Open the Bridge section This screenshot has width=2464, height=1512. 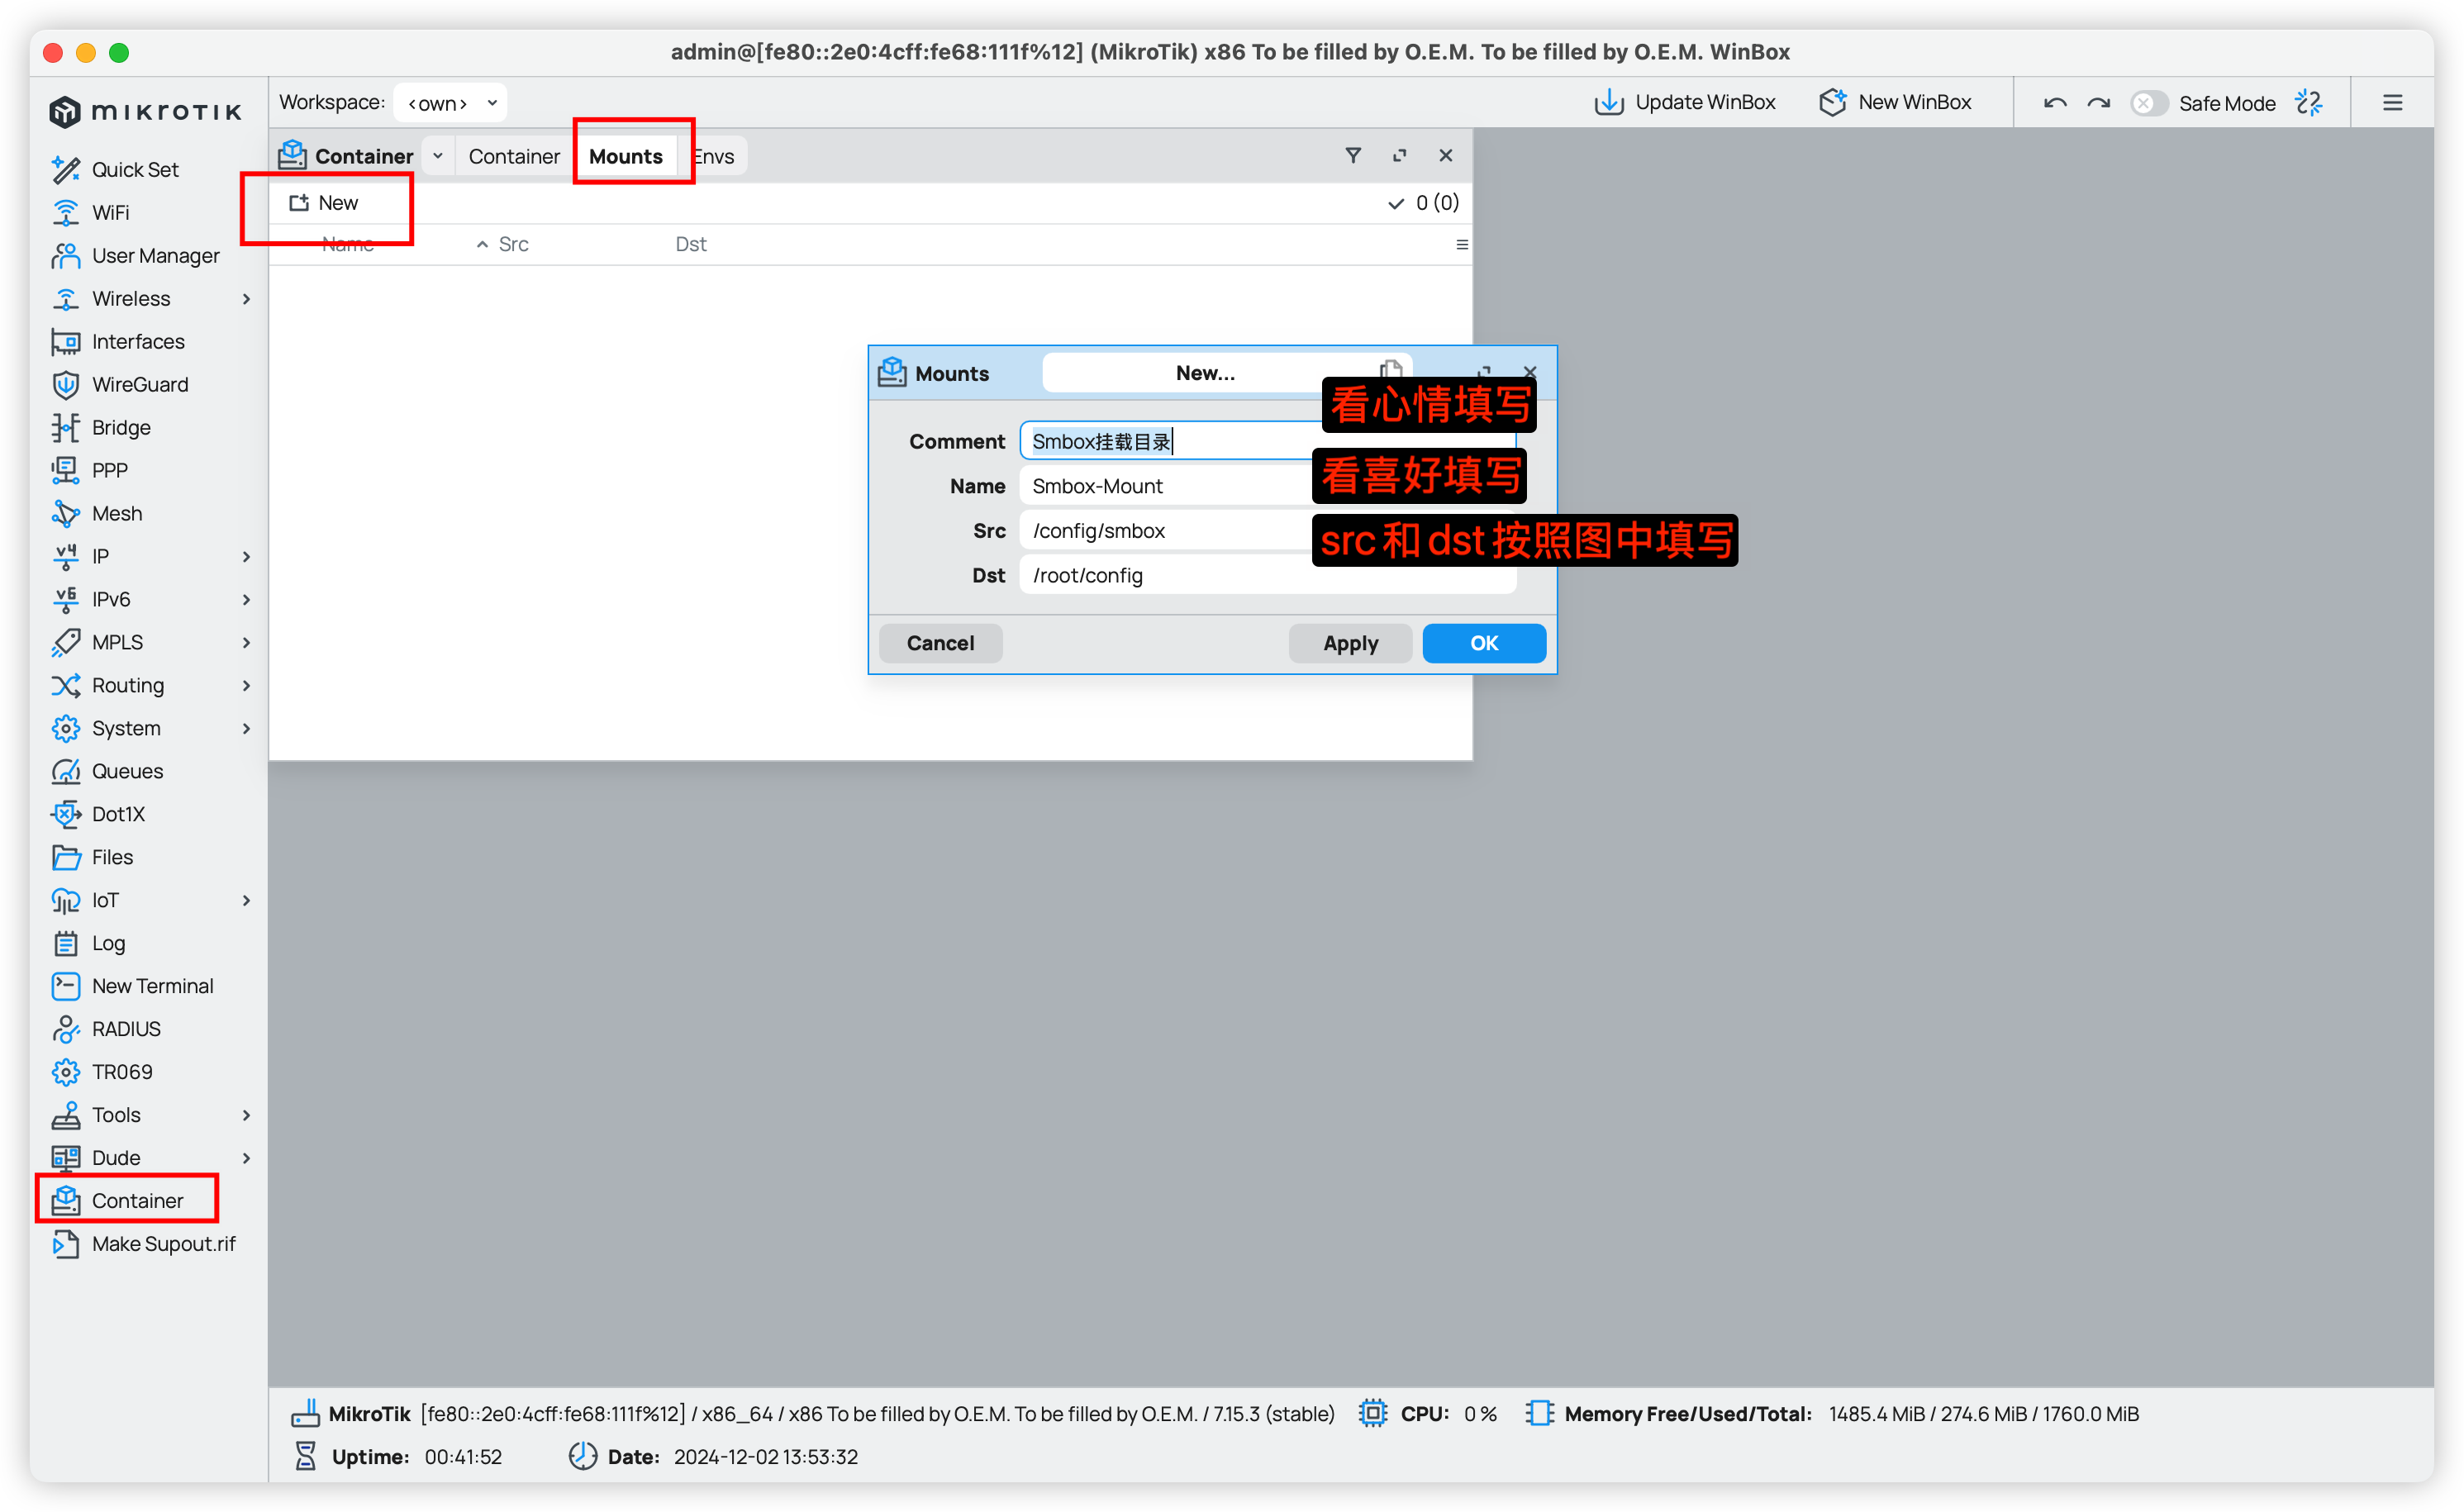(121, 427)
